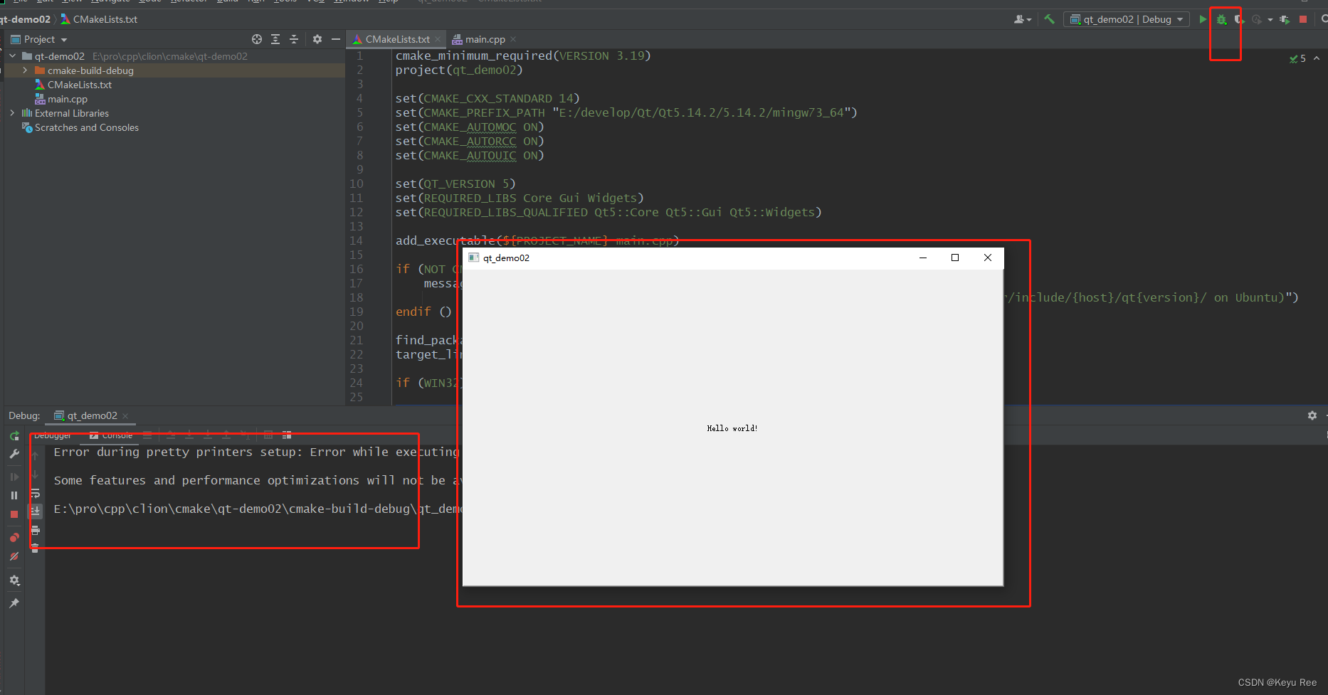Image resolution: width=1328 pixels, height=695 pixels.
Task: Switch to the Debugger tab
Action: point(53,435)
